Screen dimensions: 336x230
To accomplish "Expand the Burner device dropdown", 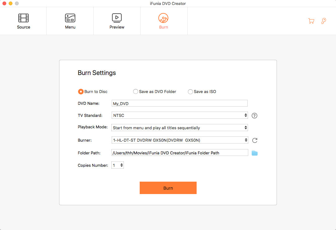I will click(180, 140).
